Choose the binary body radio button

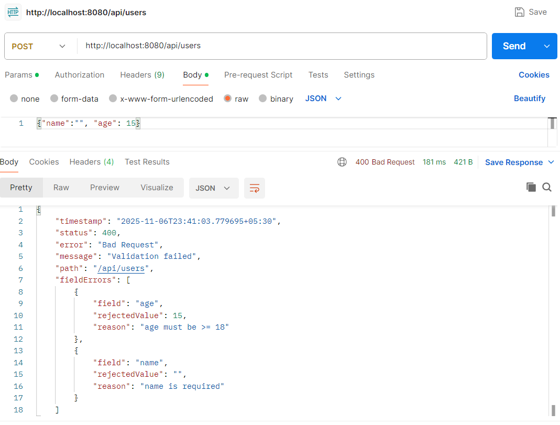(263, 99)
